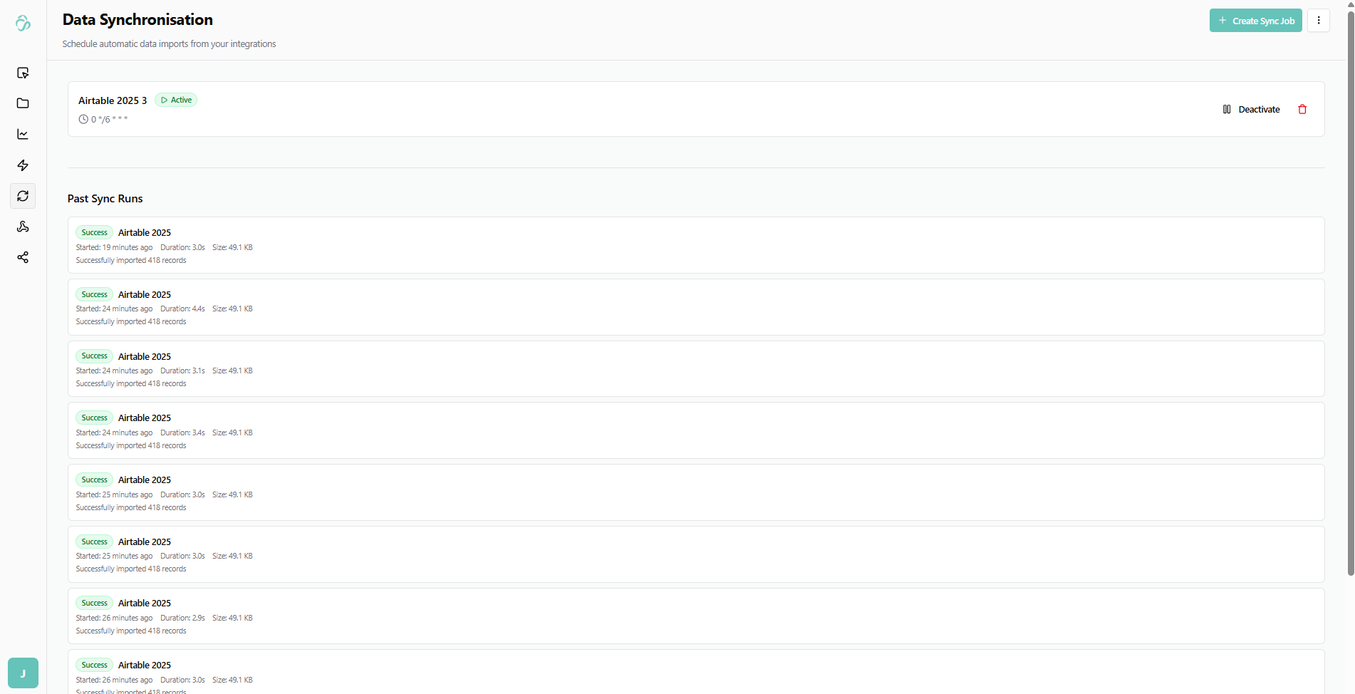Viewport: 1355px width, 694px height.
Task: Open the cursor-selection icon in sidebar
Action: tap(23, 73)
